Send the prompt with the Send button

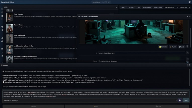coord(186,100)
